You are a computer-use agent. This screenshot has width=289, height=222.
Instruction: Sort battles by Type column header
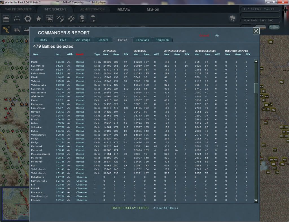pos(97,54)
